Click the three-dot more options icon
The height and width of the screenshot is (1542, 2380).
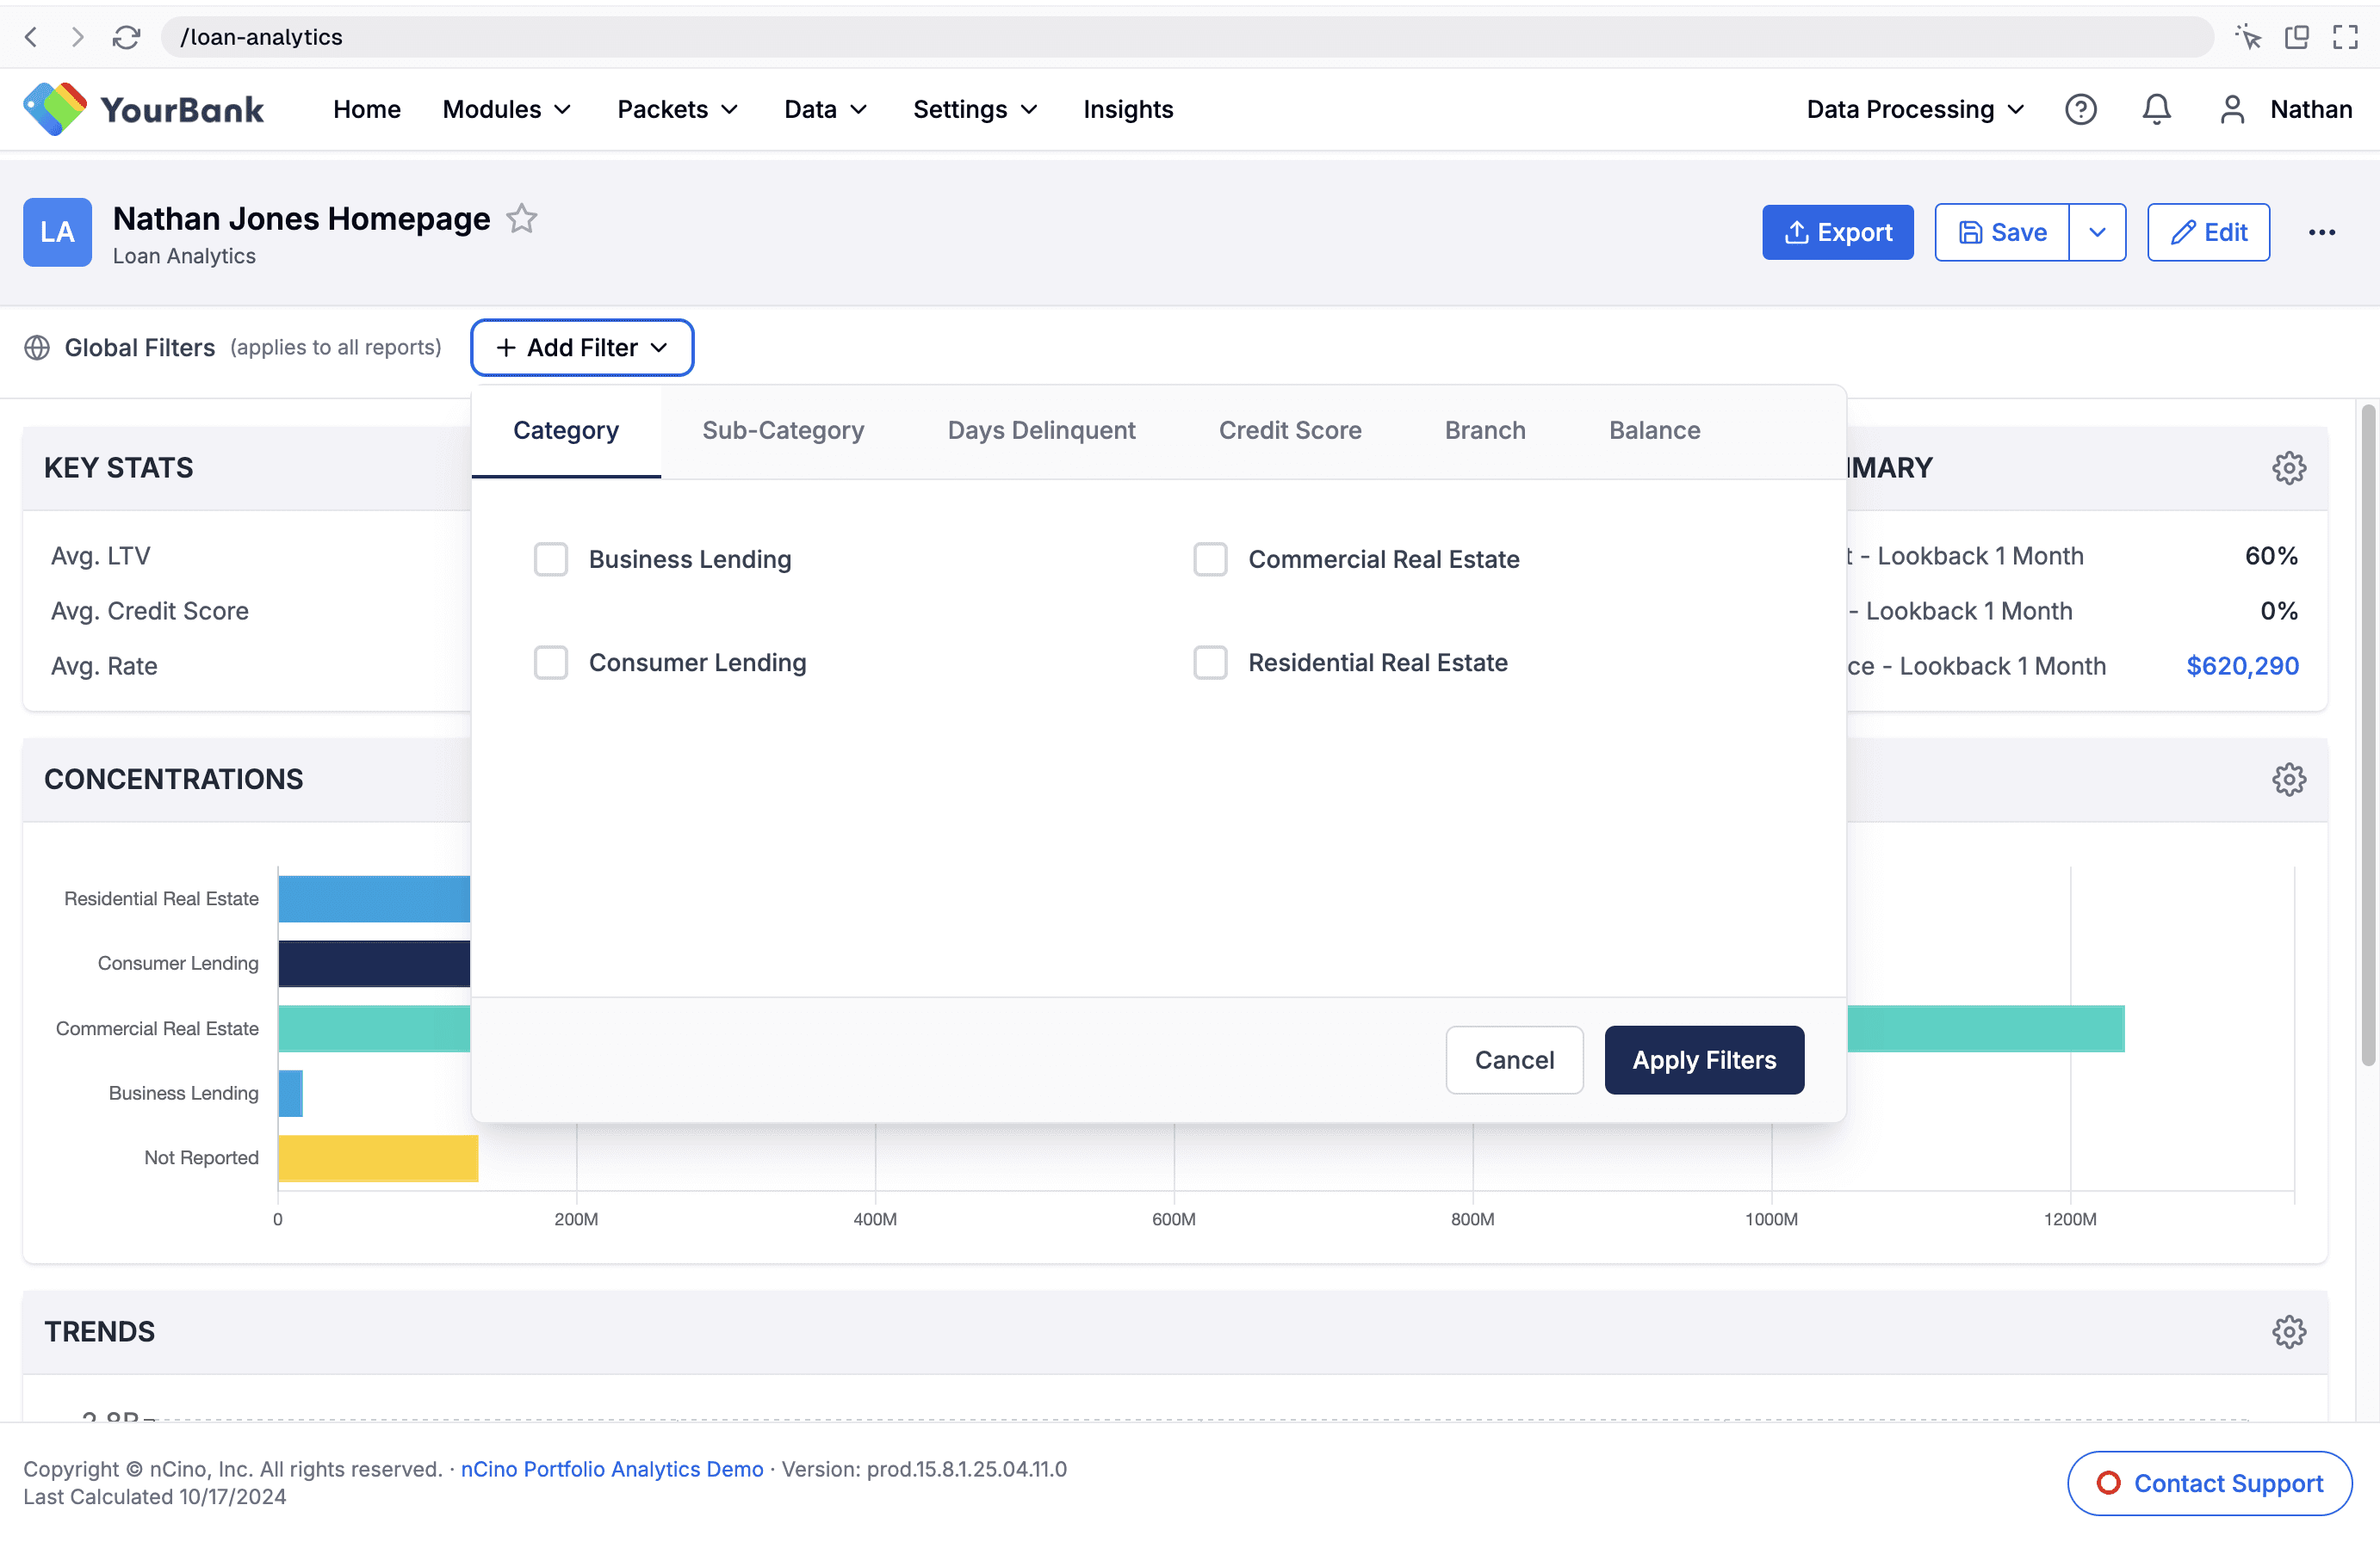2321,231
